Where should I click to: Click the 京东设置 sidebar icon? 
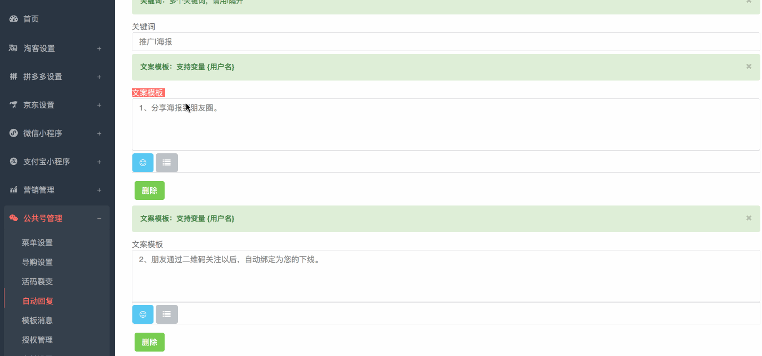14,105
